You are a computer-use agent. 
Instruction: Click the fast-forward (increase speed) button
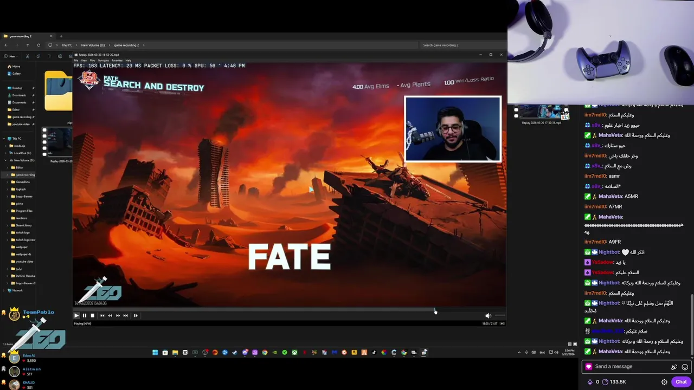(x=118, y=315)
